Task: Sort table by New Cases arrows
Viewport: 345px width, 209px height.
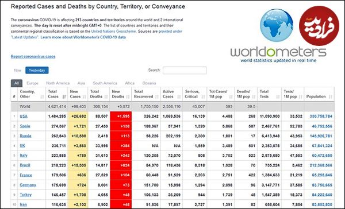Action: pyautogui.click(x=85, y=96)
